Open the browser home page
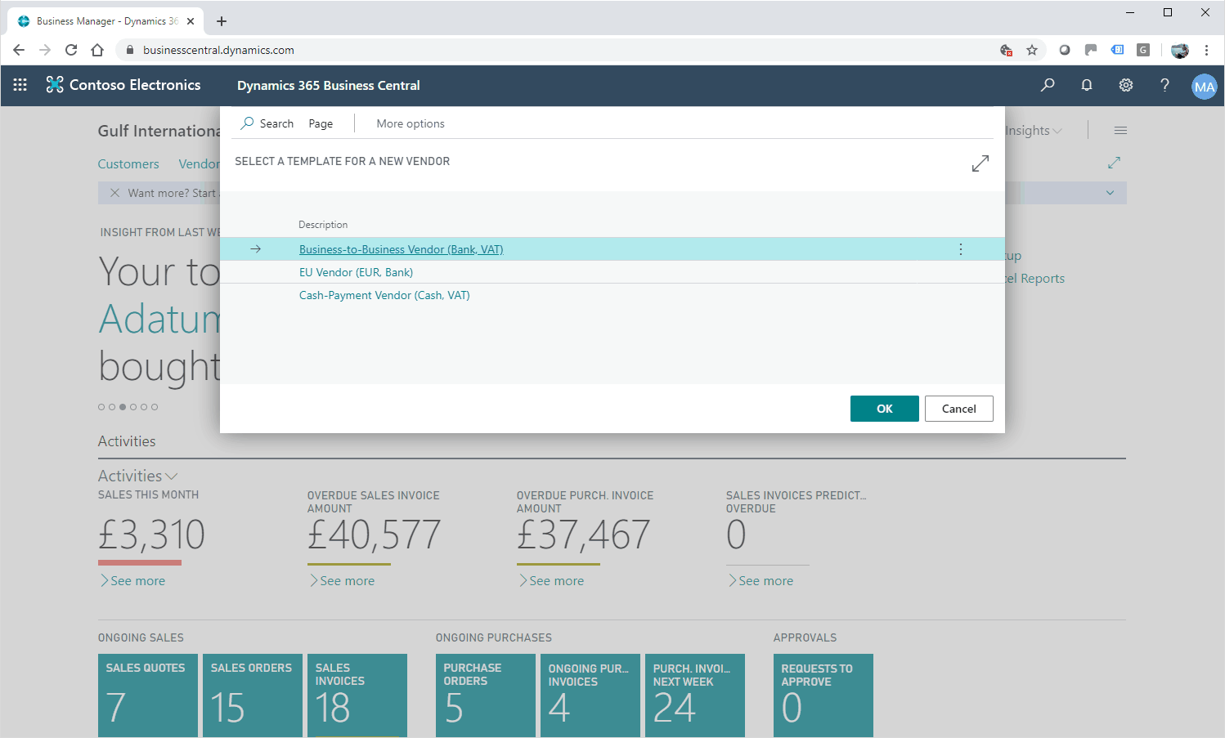 pos(97,50)
